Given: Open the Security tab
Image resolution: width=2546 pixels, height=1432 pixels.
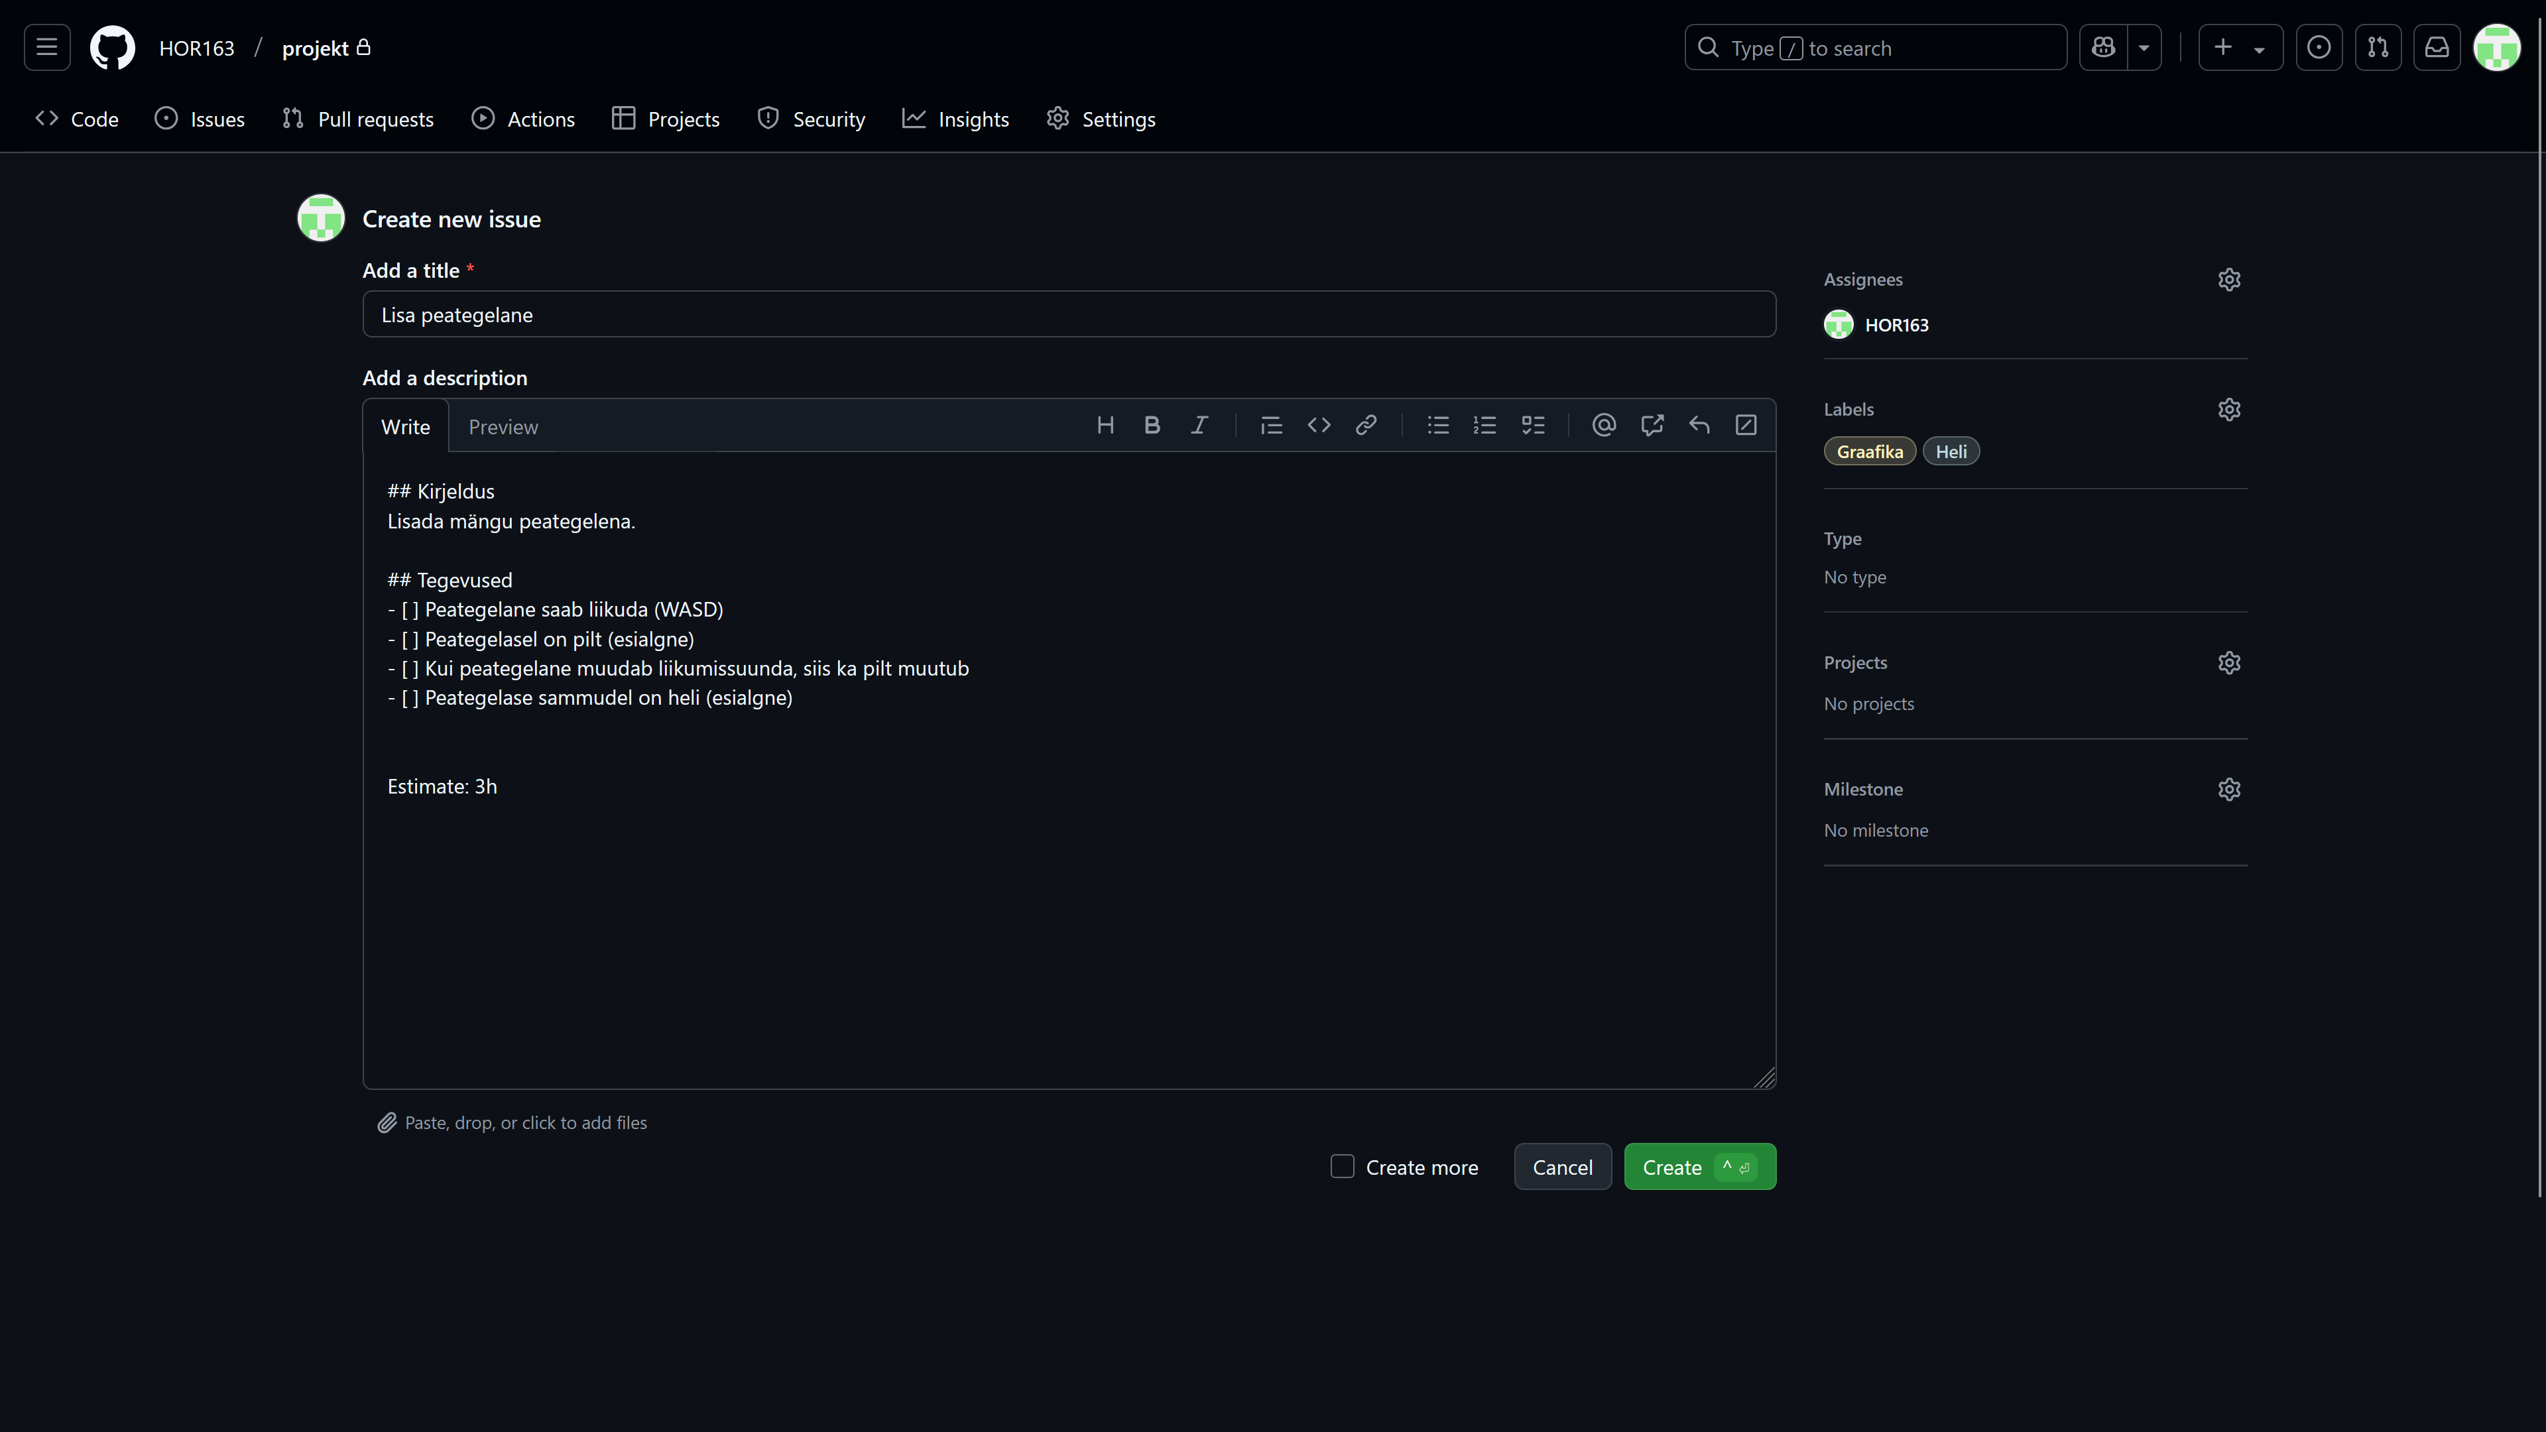Looking at the screenshot, I should pyautogui.click(x=812, y=119).
